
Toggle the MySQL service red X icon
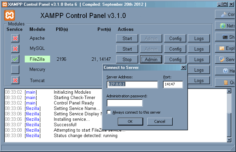(15, 49)
